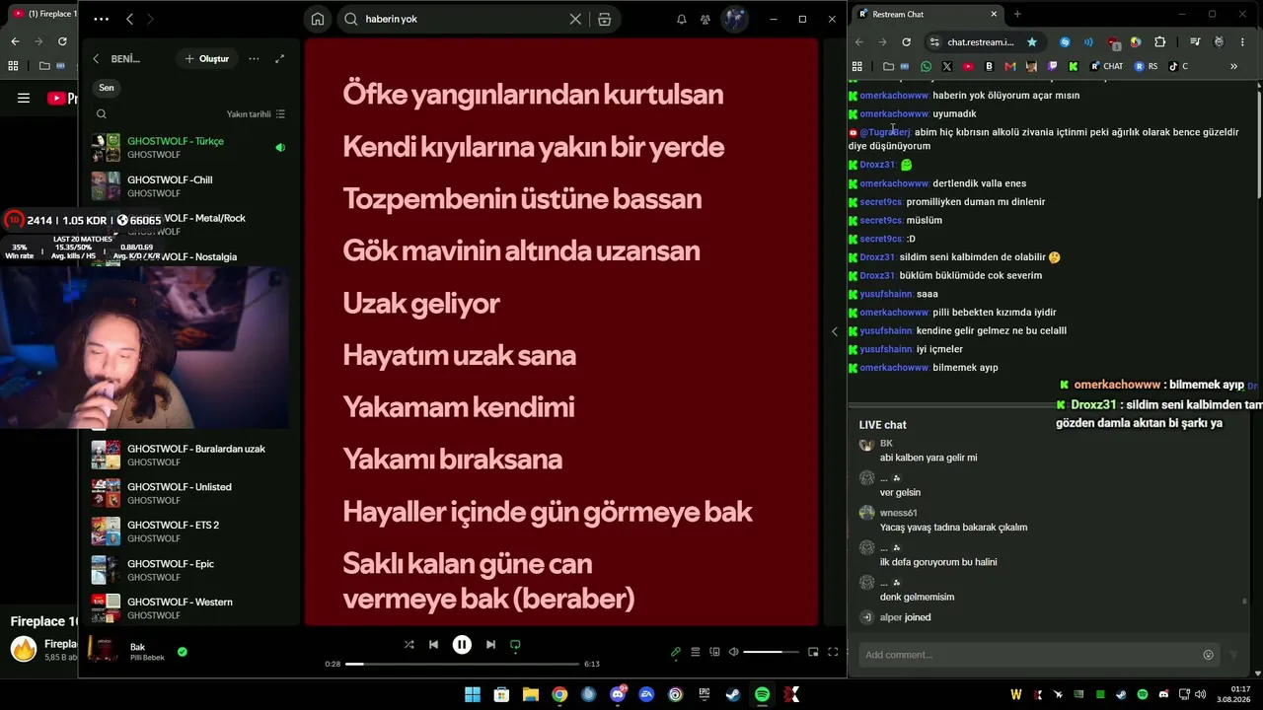
Task: Open the Chrome three-dot menu
Action: click(x=1243, y=42)
